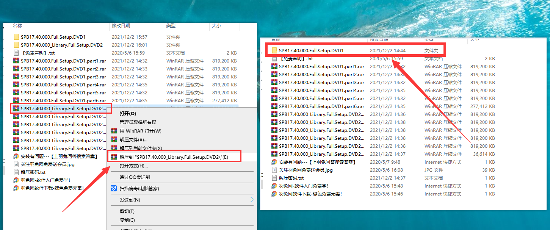The width and height of the screenshot is (550, 230).
Task: Select SPB17.40.000.Full.Setup.DVD1.part1.rar in left pane
Action: point(63,61)
